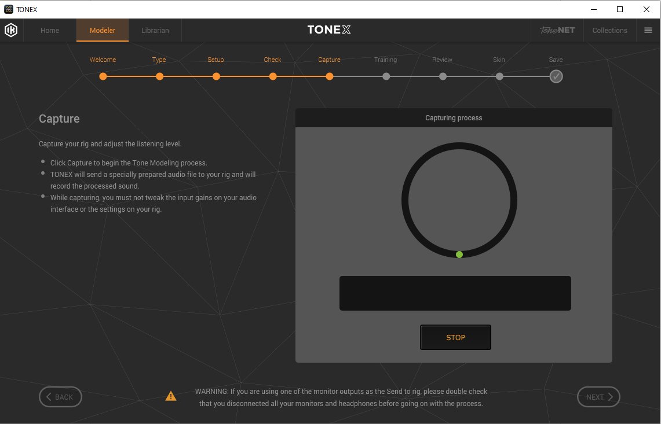This screenshot has width=661, height=424.
Task: Jump to the Type step marker
Action: [x=159, y=76]
